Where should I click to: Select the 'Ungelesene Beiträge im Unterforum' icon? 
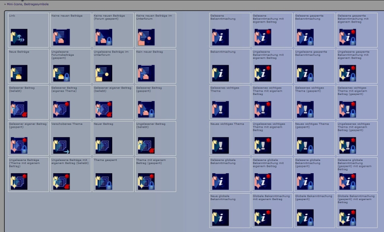point(104,73)
